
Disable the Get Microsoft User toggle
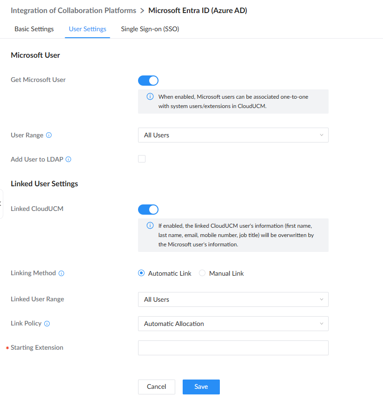pos(148,81)
